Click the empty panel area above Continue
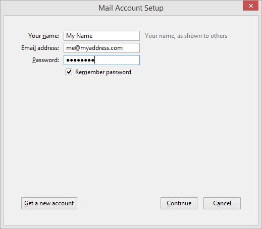This screenshot has width=262, height=229. pyautogui.click(x=179, y=135)
